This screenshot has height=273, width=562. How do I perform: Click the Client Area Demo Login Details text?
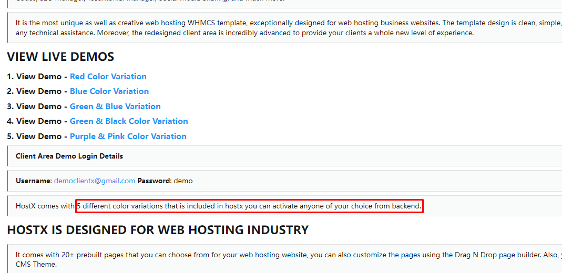pyautogui.click(x=69, y=156)
